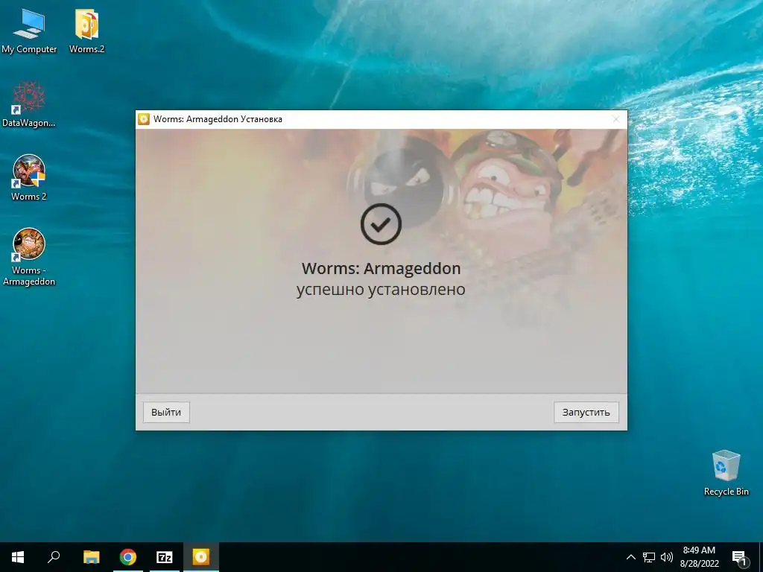Click the installer taskbar icon
Viewport: 763px width, 572px height.
[x=201, y=557]
